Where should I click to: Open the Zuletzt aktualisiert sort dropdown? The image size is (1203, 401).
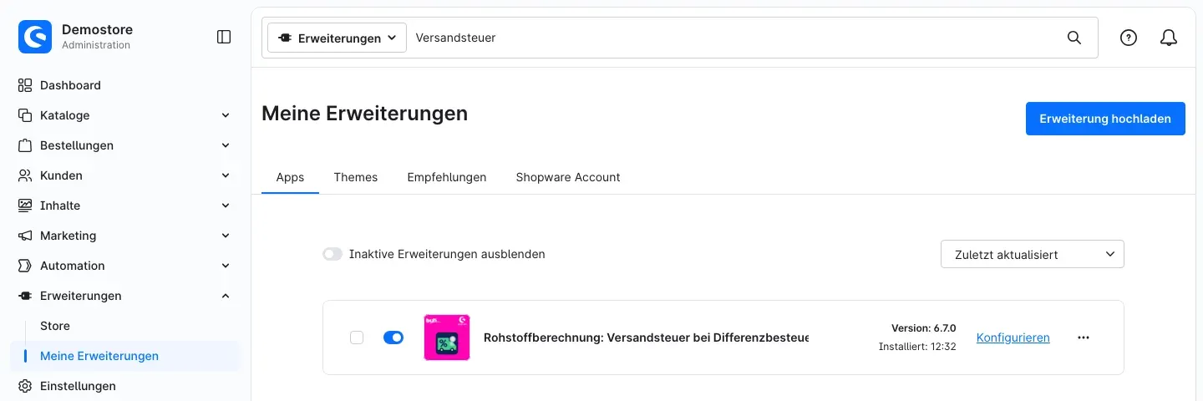pyautogui.click(x=1033, y=254)
